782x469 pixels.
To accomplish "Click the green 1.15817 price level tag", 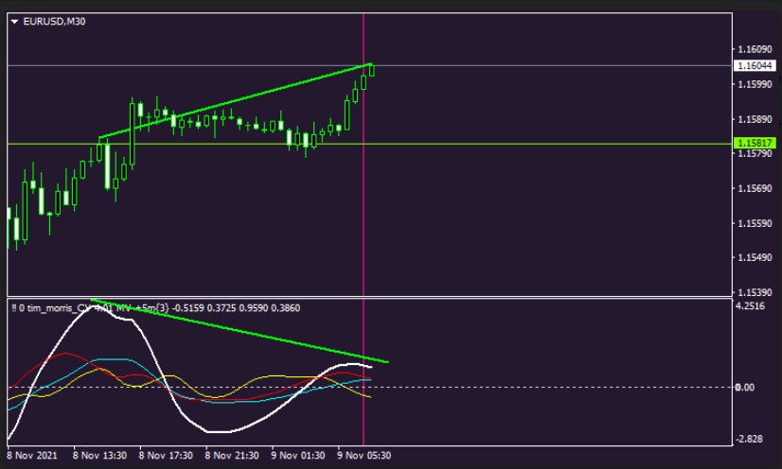I will (x=755, y=144).
